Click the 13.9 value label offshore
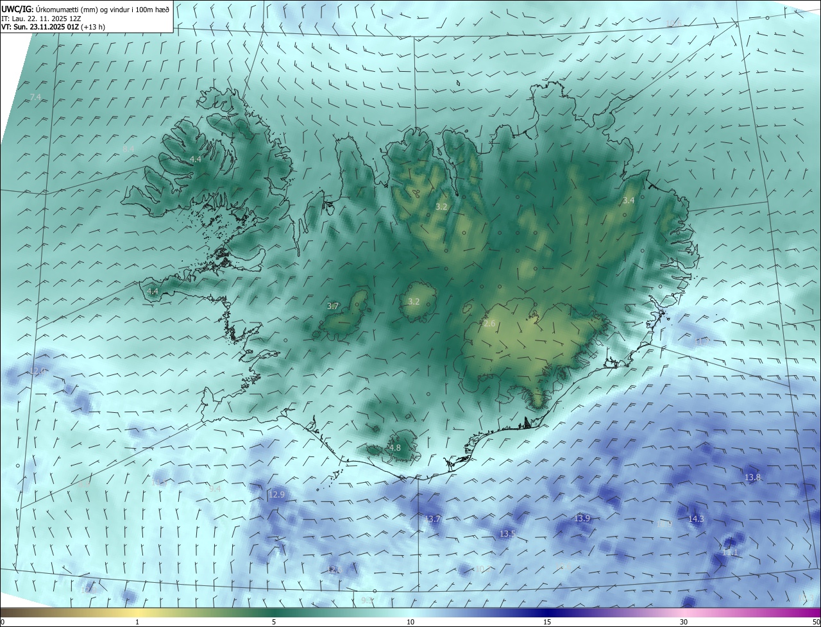This screenshot has height=627, width=821. tap(582, 518)
